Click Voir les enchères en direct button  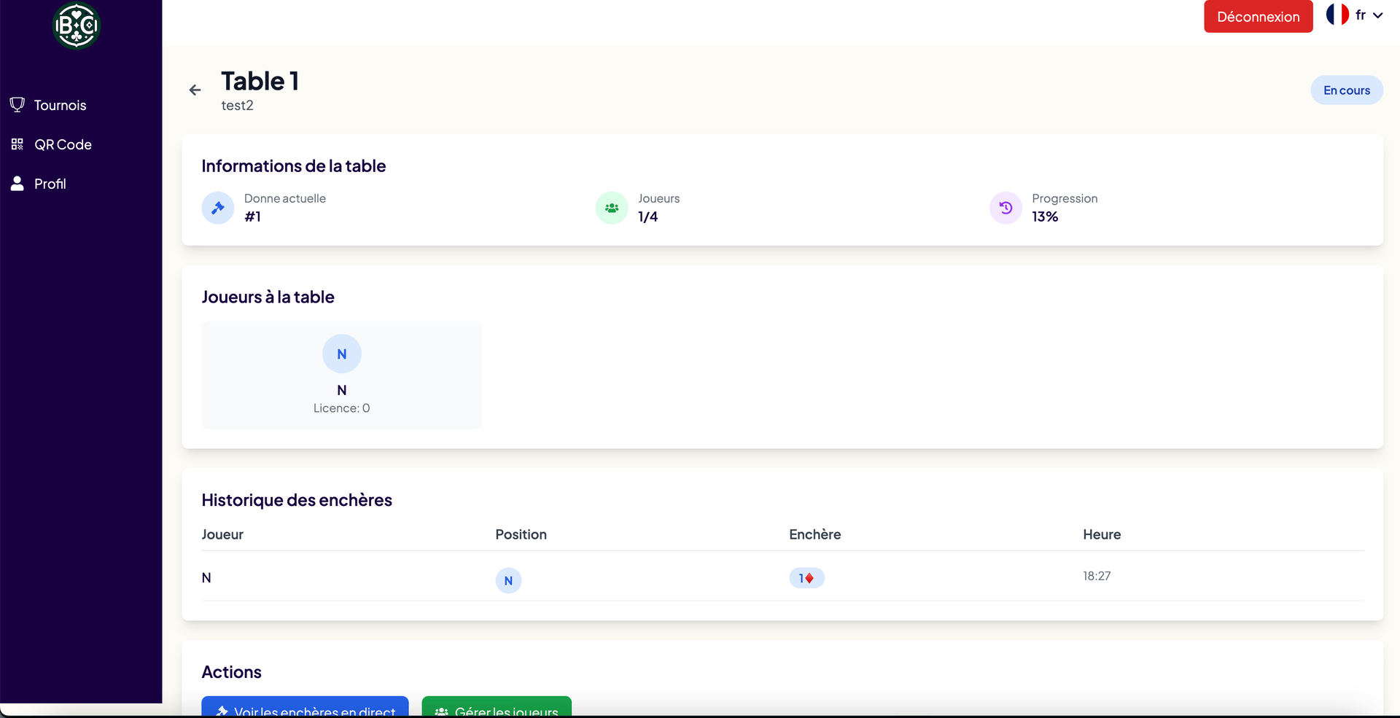coord(305,707)
